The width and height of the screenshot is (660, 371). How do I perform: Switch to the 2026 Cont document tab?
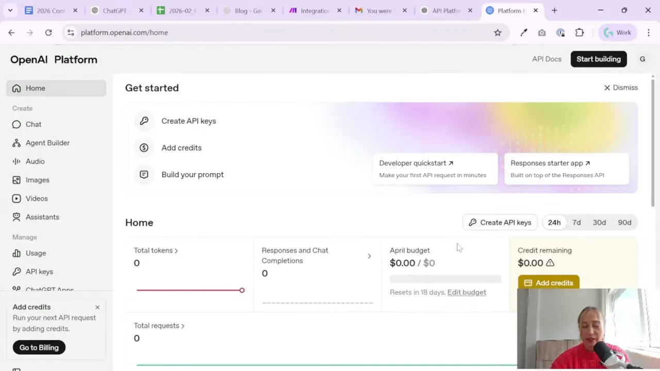pos(52,10)
